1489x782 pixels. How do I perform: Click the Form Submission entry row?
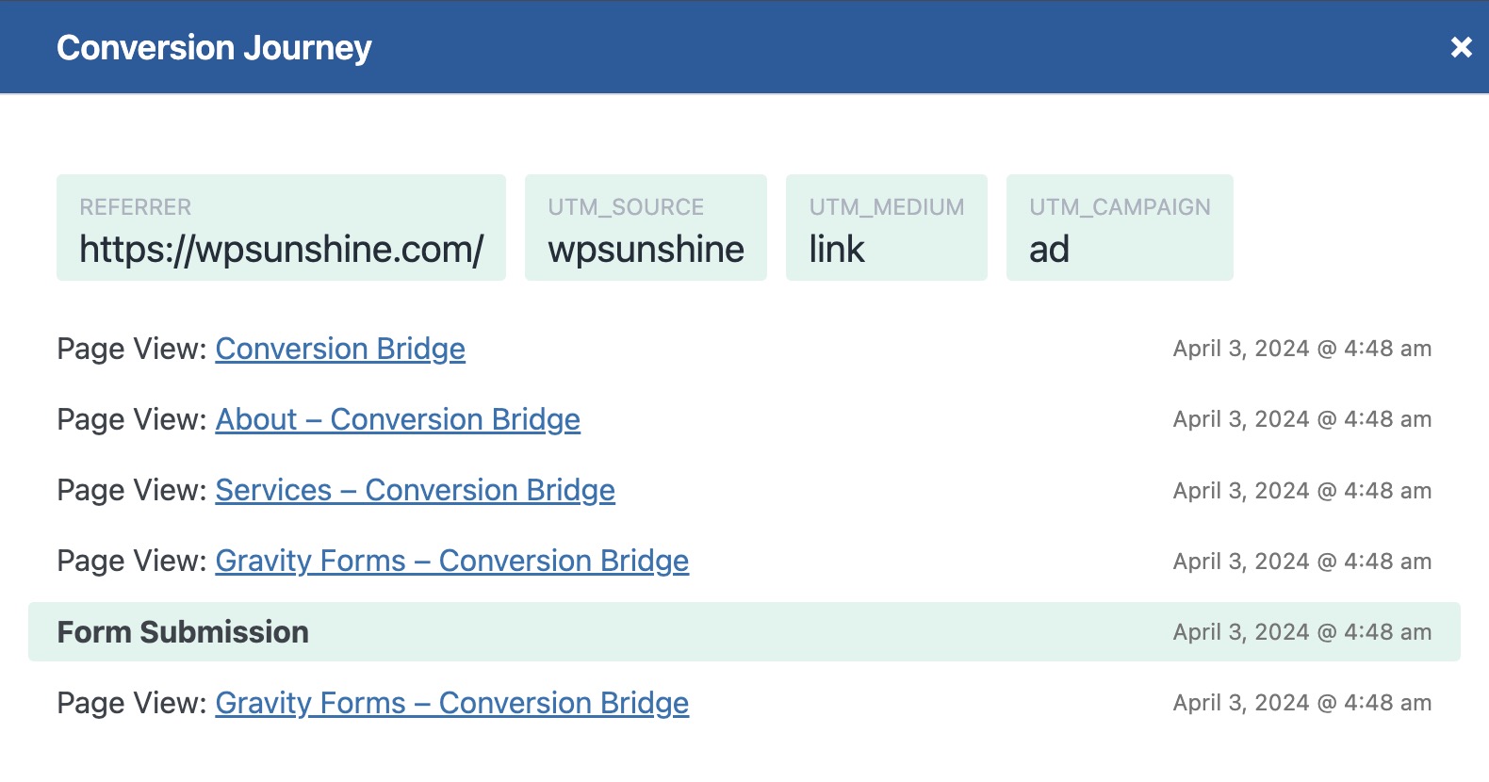tap(183, 631)
